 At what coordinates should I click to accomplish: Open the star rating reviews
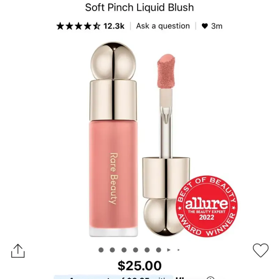(x=78, y=26)
